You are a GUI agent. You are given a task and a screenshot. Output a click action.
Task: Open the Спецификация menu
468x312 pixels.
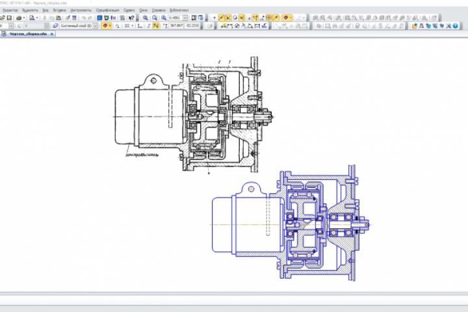pyautogui.click(x=107, y=10)
